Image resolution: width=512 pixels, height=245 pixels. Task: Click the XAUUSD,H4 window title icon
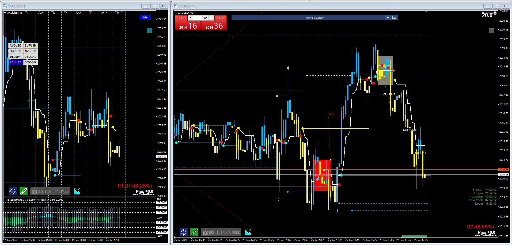[x=5, y=6]
